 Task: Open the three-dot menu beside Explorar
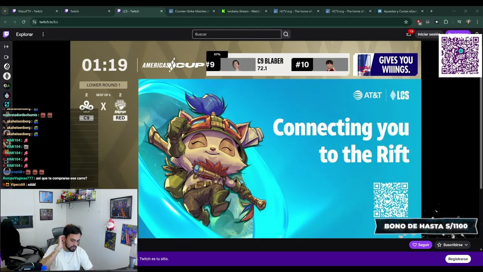point(43,34)
